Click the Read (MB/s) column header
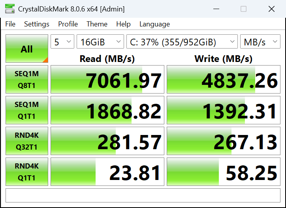 click(107, 59)
